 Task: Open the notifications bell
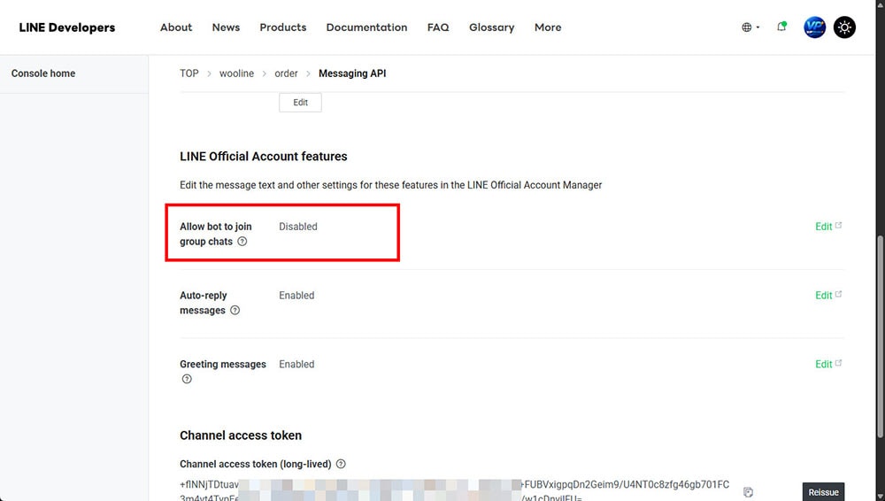781,27
